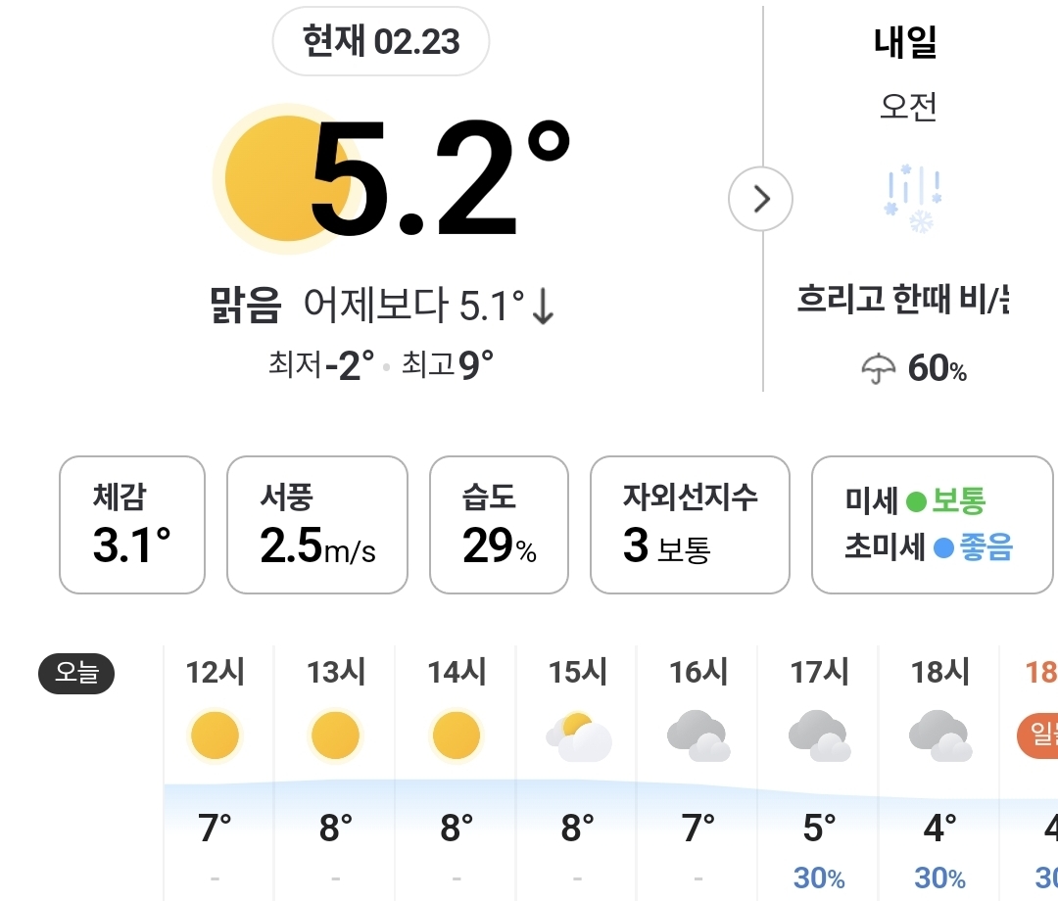
Task: Click the cloudy icon under 17시
Action: pyautogui.click(x=819, y=736)
